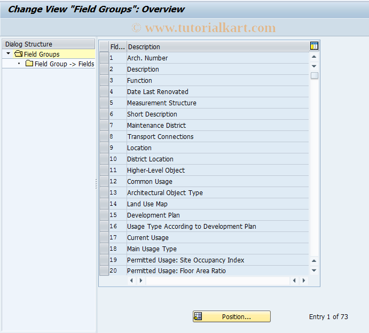Screen dimensions: 369x333
Task: Click the Land Use Map cell
Action: tap(218, 204)
